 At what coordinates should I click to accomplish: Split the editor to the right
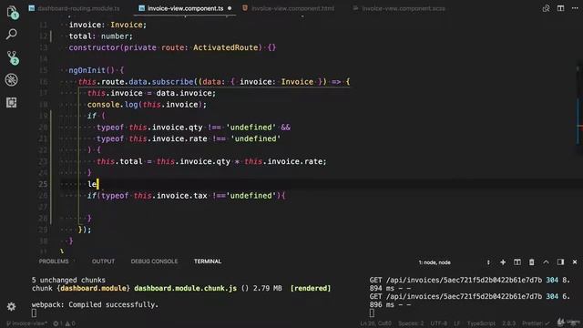click(x=560, y=8)
